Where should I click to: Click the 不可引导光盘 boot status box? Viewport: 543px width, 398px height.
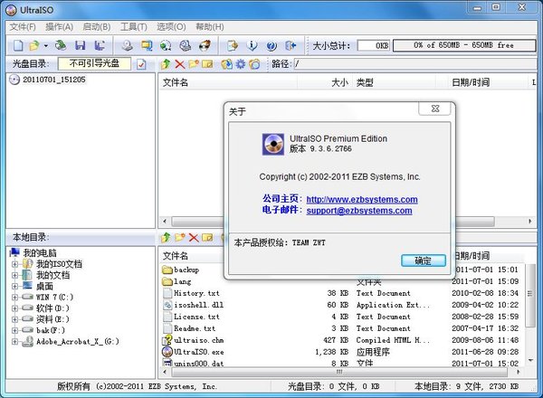pyautogui.click(x=94, y=63)
